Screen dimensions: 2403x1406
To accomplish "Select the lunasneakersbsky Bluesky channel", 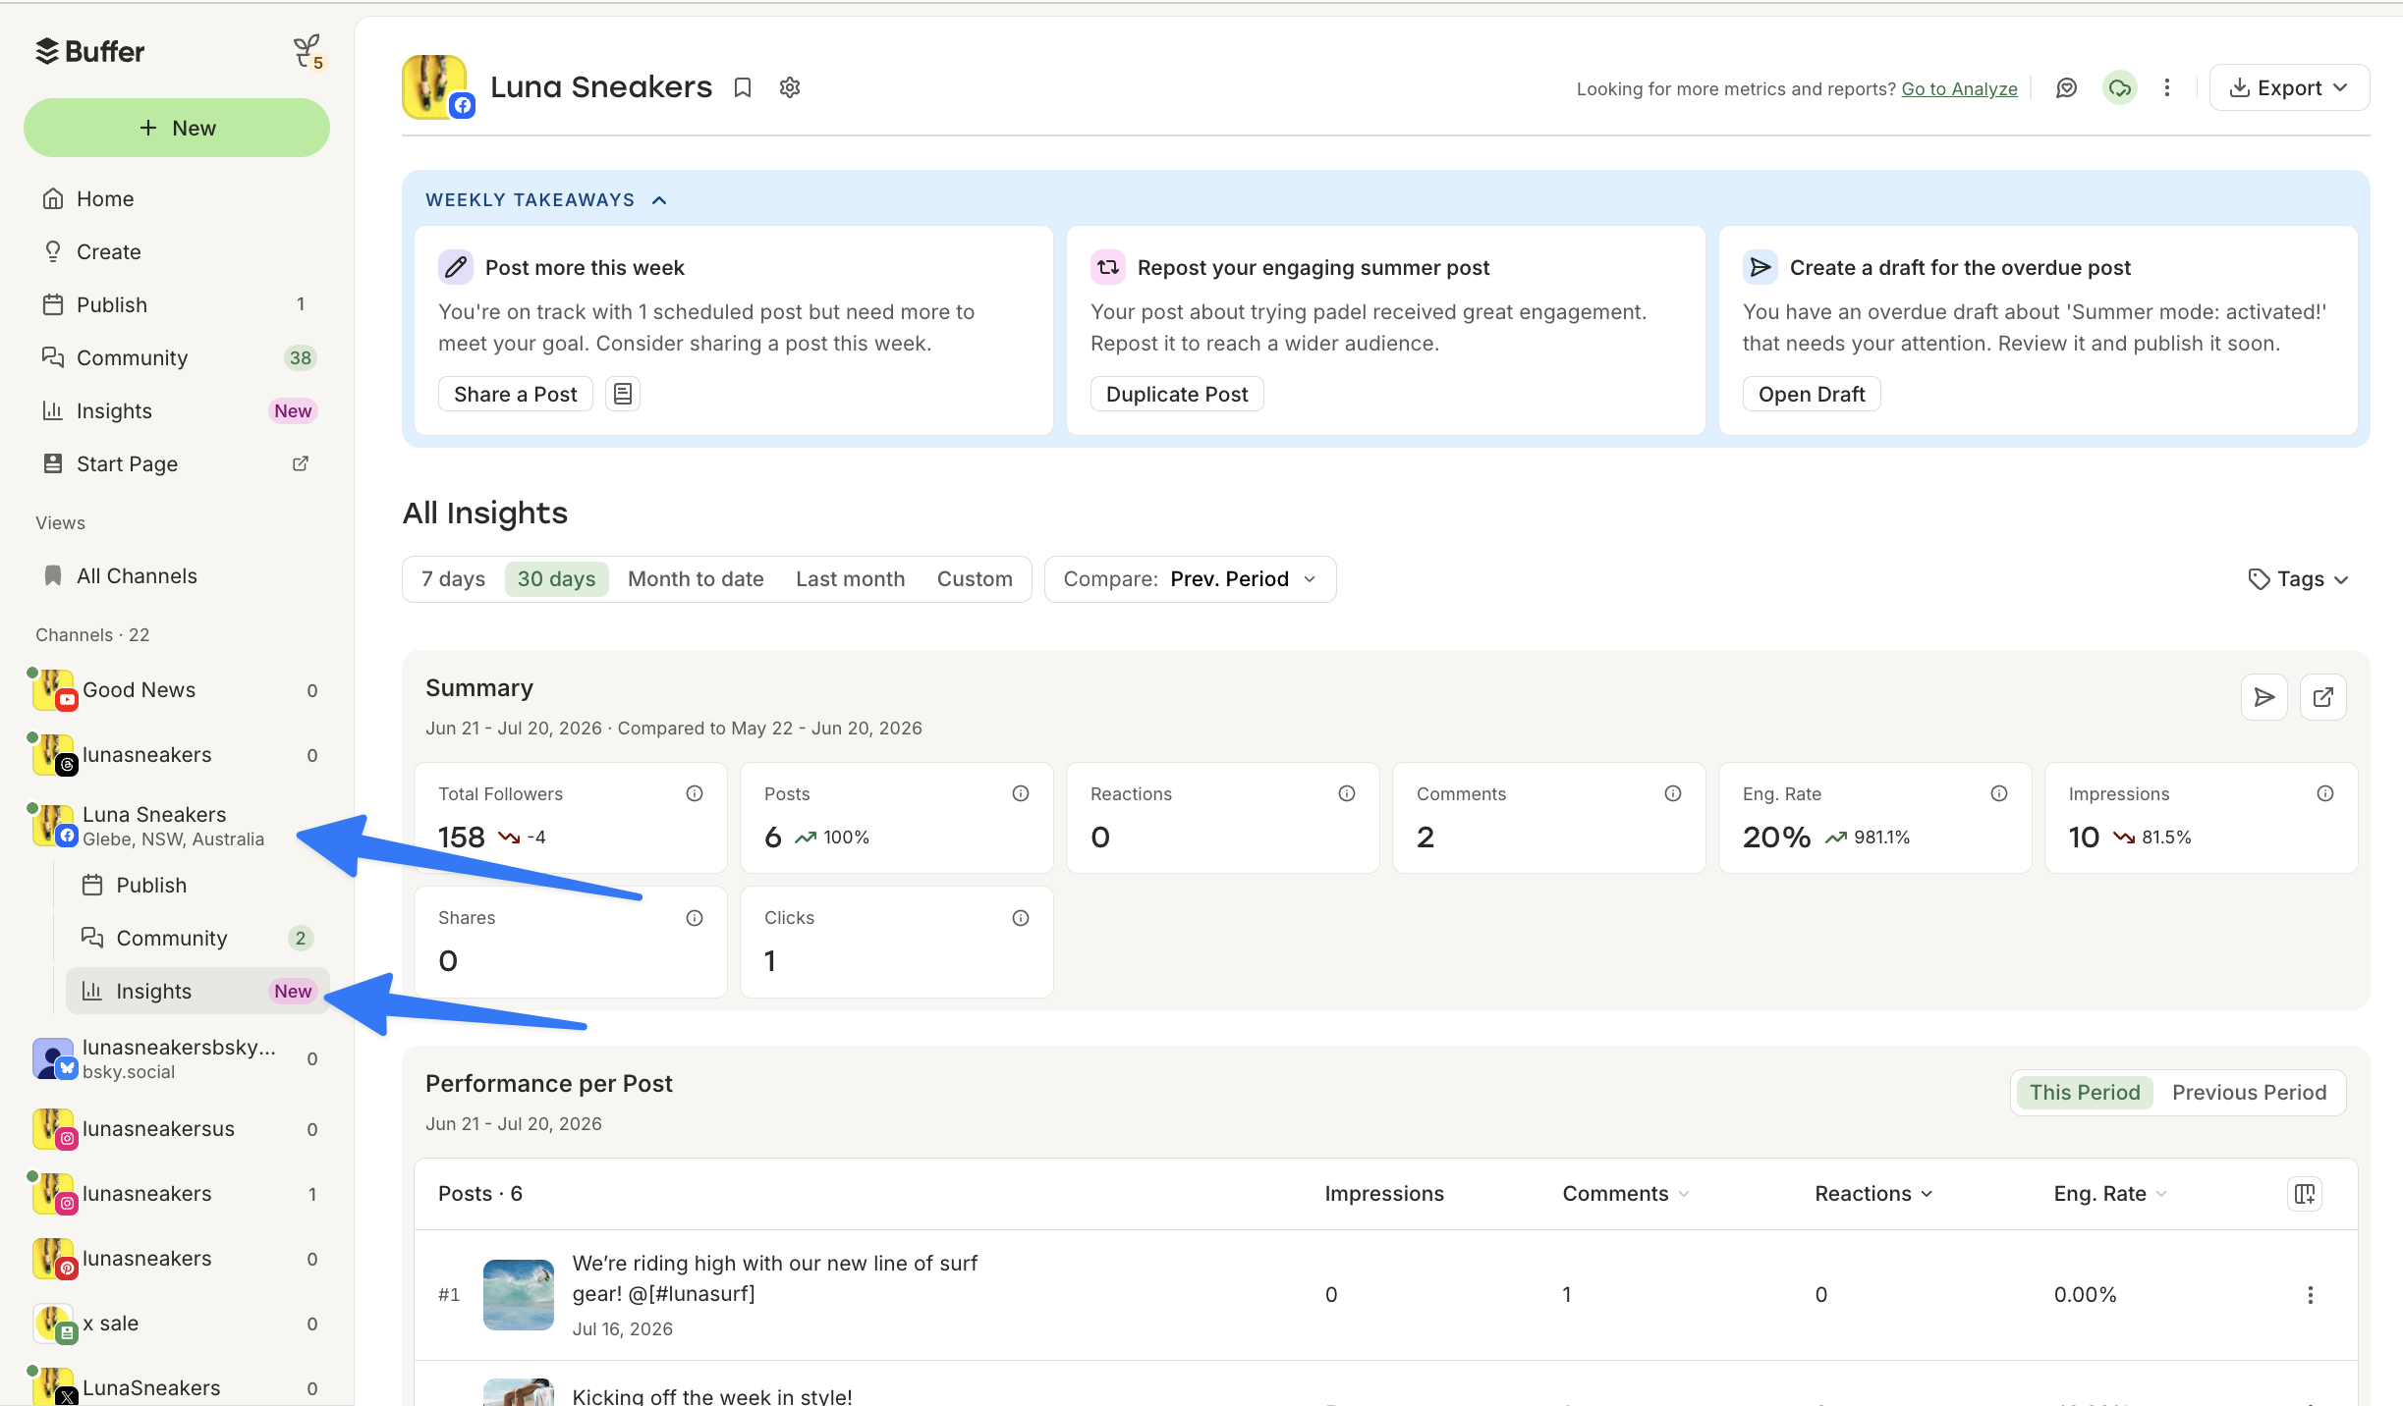I will [177, 1058].
